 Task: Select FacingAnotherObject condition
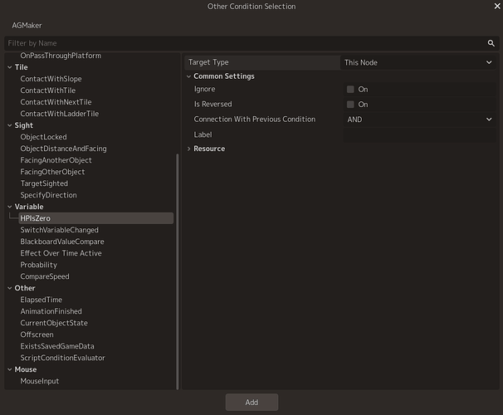(56, 160)
